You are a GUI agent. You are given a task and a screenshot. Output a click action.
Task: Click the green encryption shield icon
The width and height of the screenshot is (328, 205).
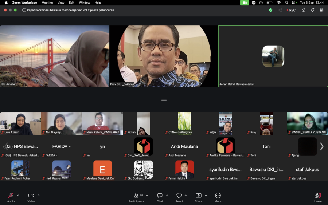tap(270, 10)
